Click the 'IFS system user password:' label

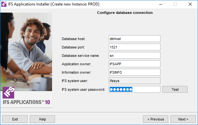pos(83,89)
